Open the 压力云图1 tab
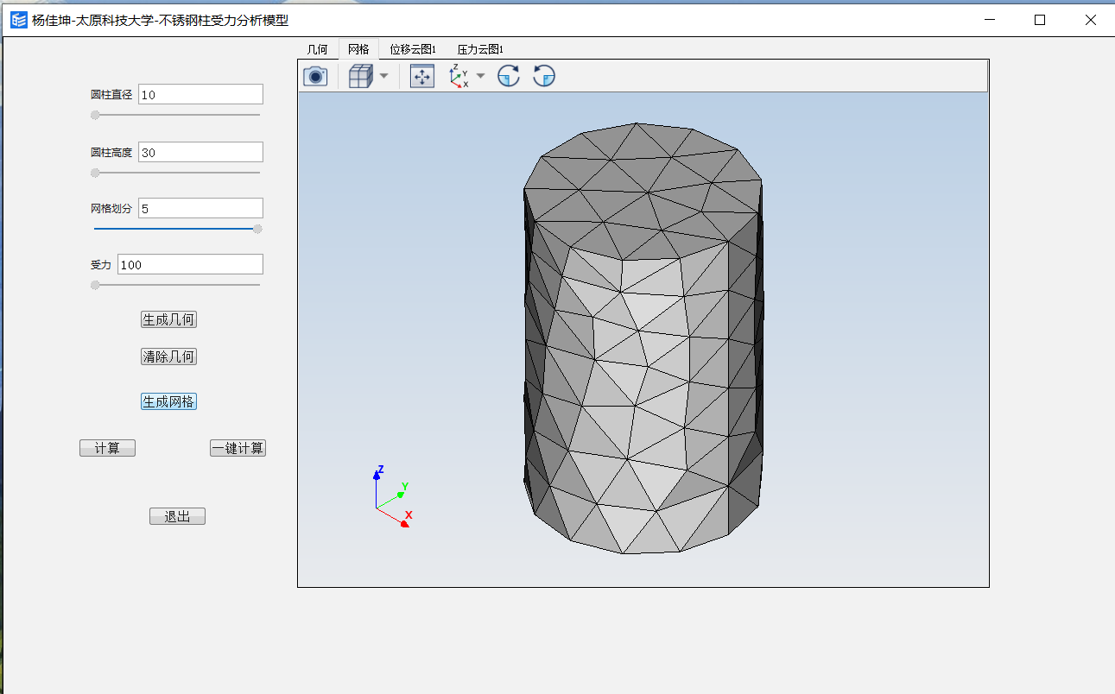The height and width of the screenshot is (694, 1115). coord(480,49)
